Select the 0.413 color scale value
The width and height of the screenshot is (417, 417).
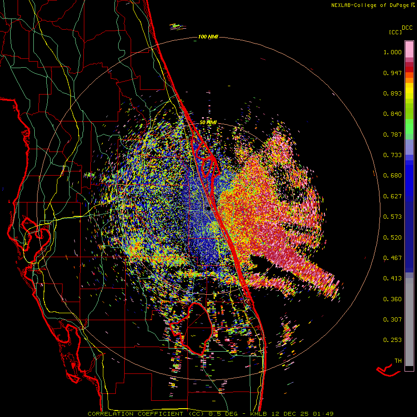[392, 278]
